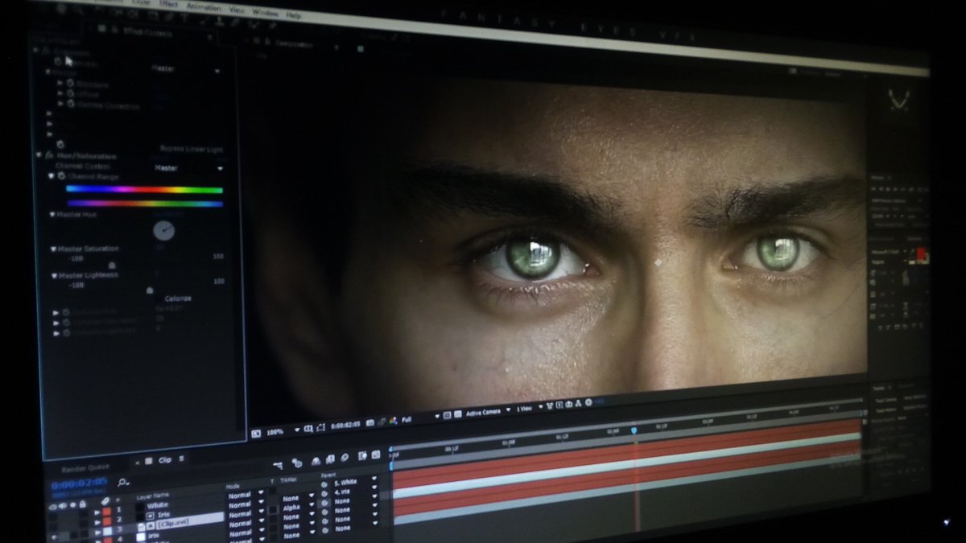Click the upper Channel Range color bar

(144, 190)
